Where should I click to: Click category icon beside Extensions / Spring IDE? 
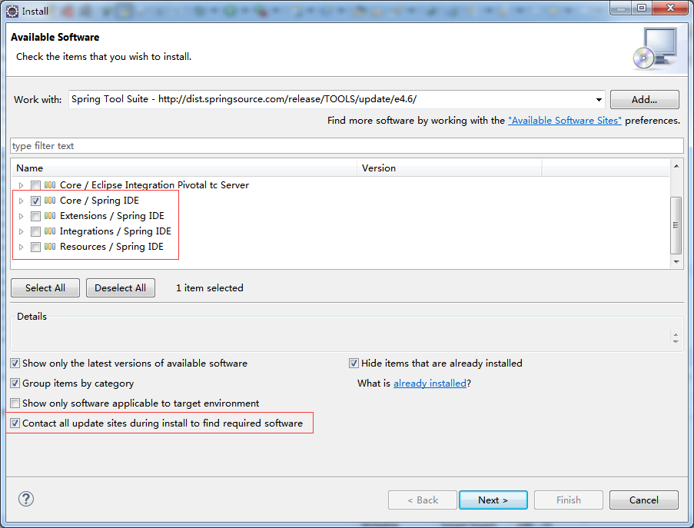[50, 216]
